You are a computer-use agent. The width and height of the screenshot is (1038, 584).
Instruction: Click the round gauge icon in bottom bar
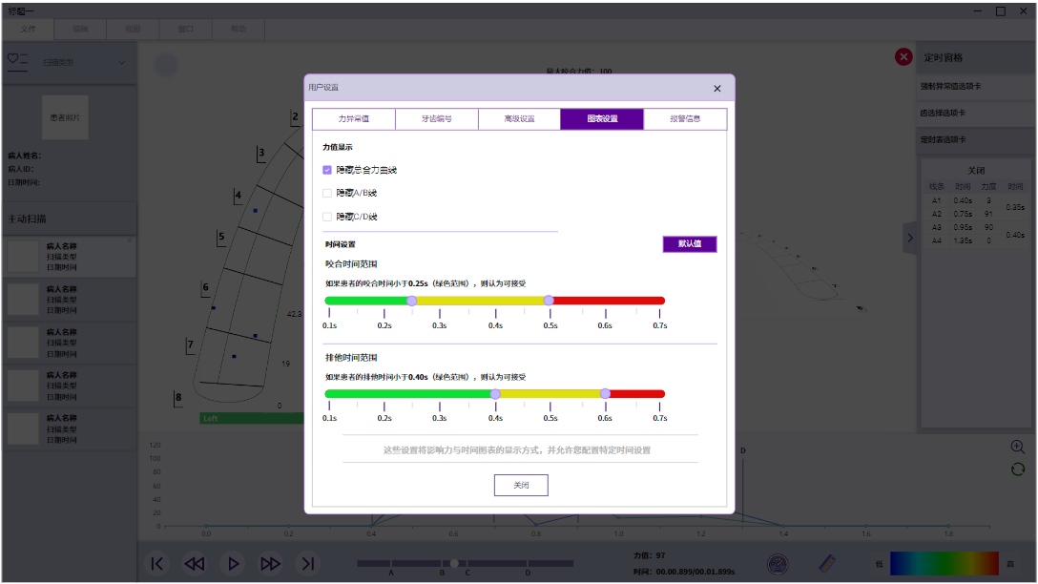point(778,564)
